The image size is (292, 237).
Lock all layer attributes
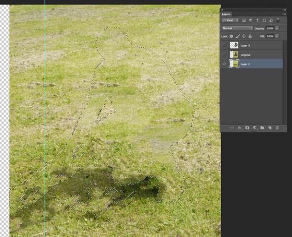250,37
